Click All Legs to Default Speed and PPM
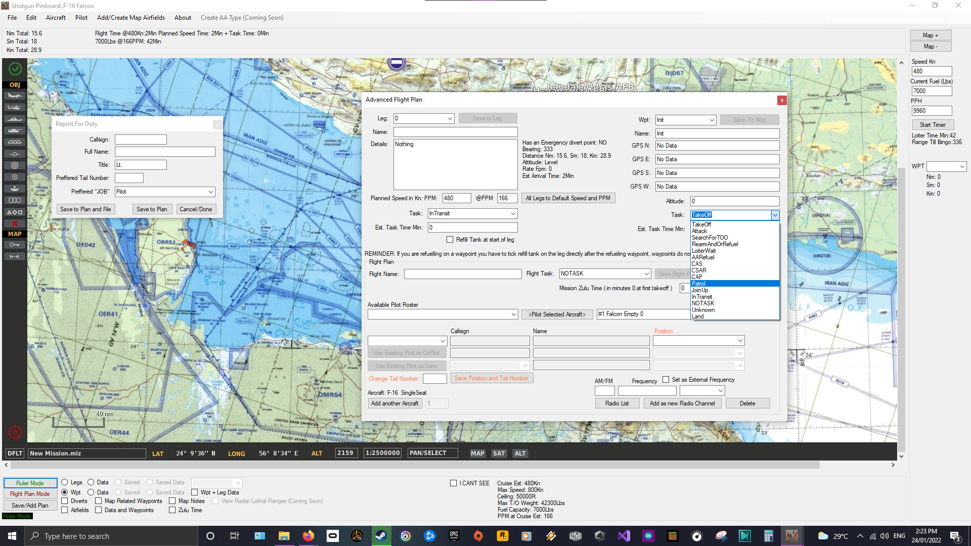This screenshot has width=971, height=546. (x=568, y=198)
